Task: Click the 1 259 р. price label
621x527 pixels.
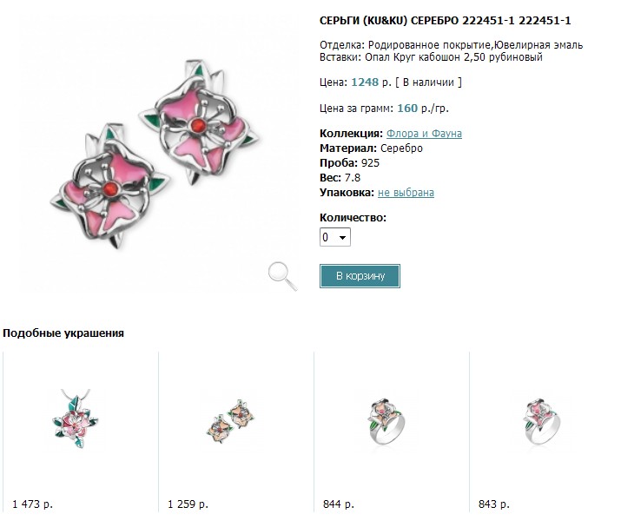Action: [x=188, y=504]
